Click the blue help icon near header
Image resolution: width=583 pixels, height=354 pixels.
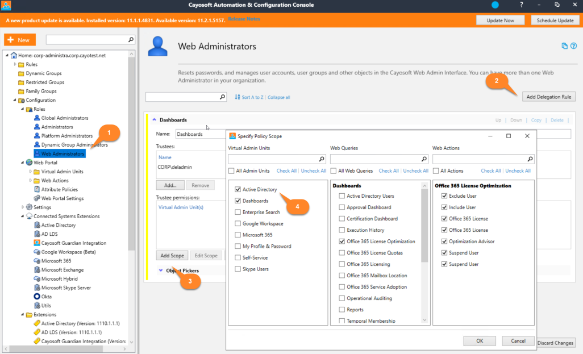pyautogui.click(x=574, y=45)
